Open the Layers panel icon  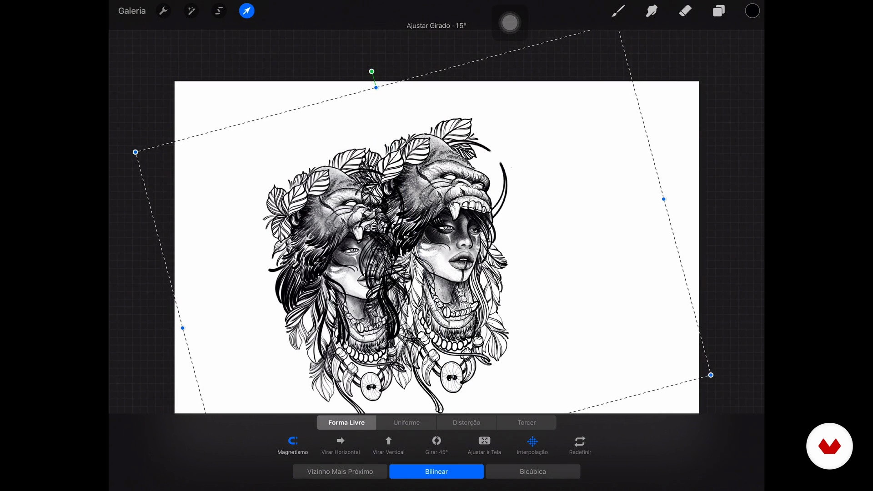click(x=719, y=11)
